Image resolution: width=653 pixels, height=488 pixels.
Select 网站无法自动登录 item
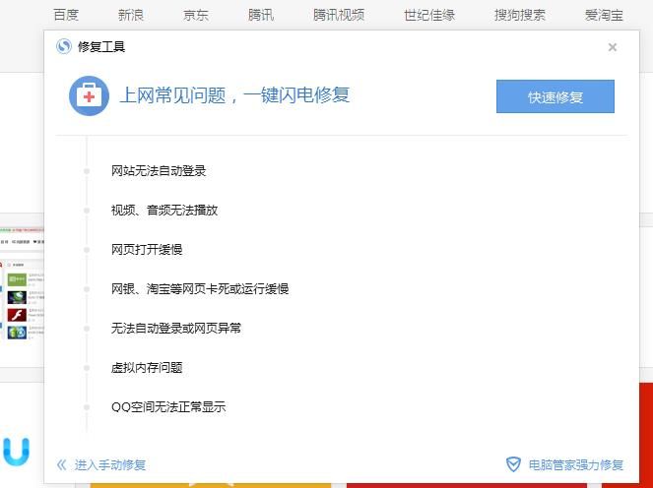click(x=159, y=170)
